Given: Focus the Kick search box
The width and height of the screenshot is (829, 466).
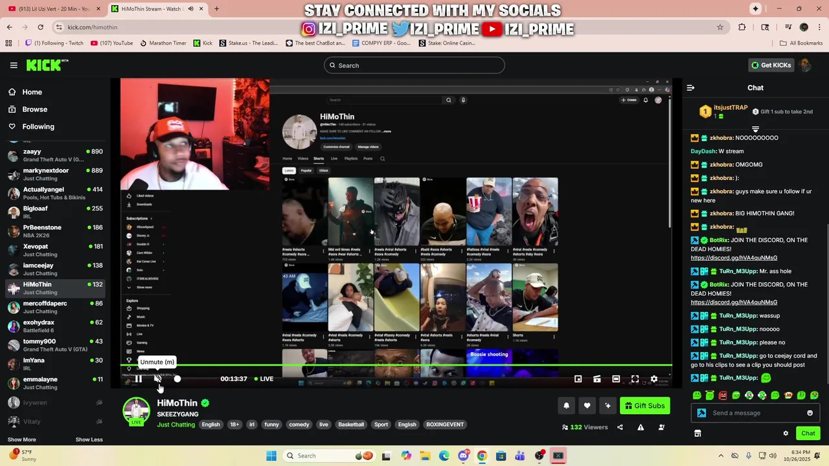Looking at the screenshot, I should coord(414,65).
